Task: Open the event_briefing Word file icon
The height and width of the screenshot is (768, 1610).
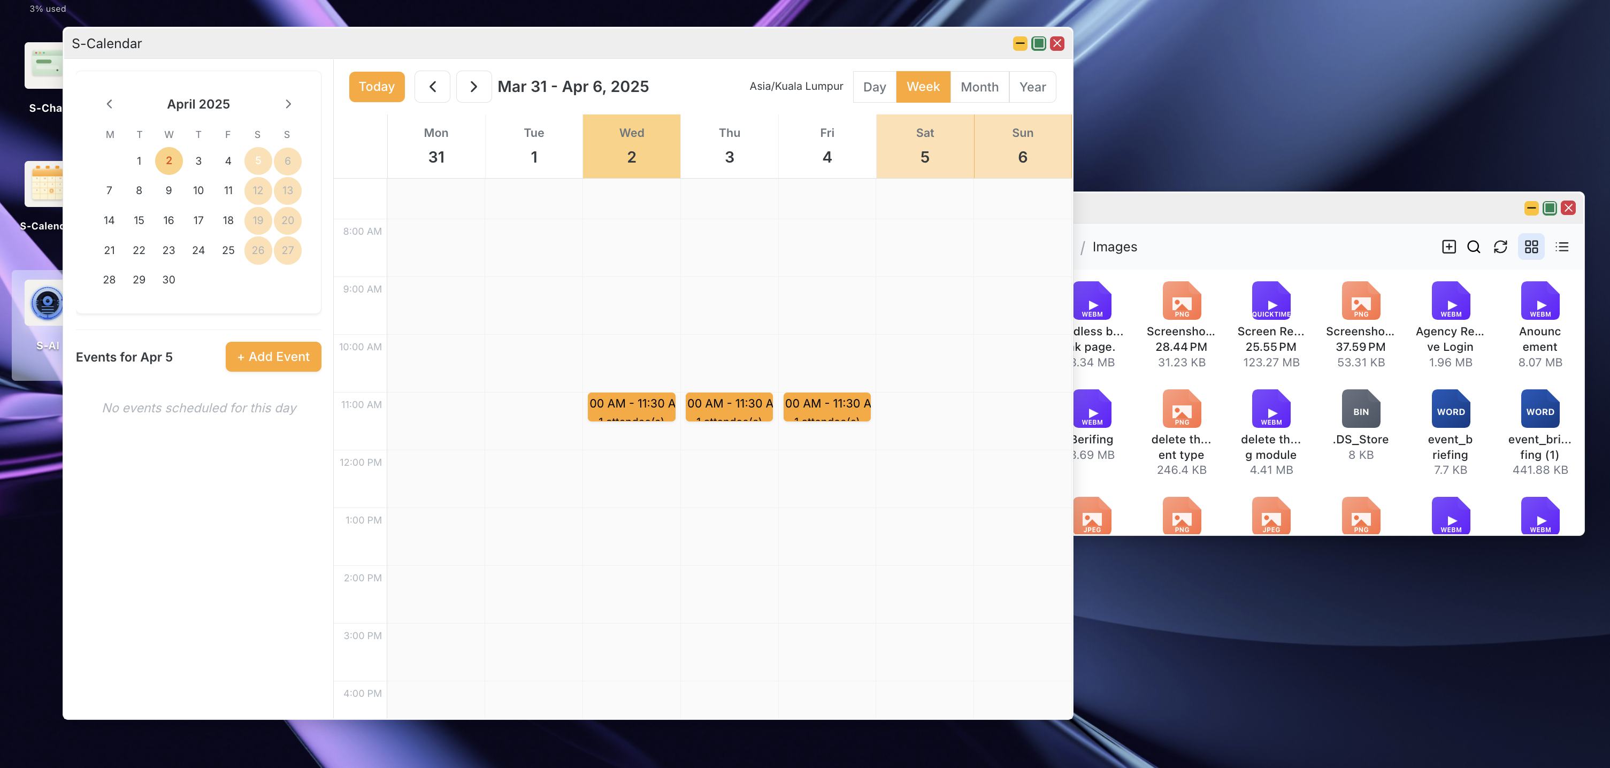Action: [x=1450, y=409]
